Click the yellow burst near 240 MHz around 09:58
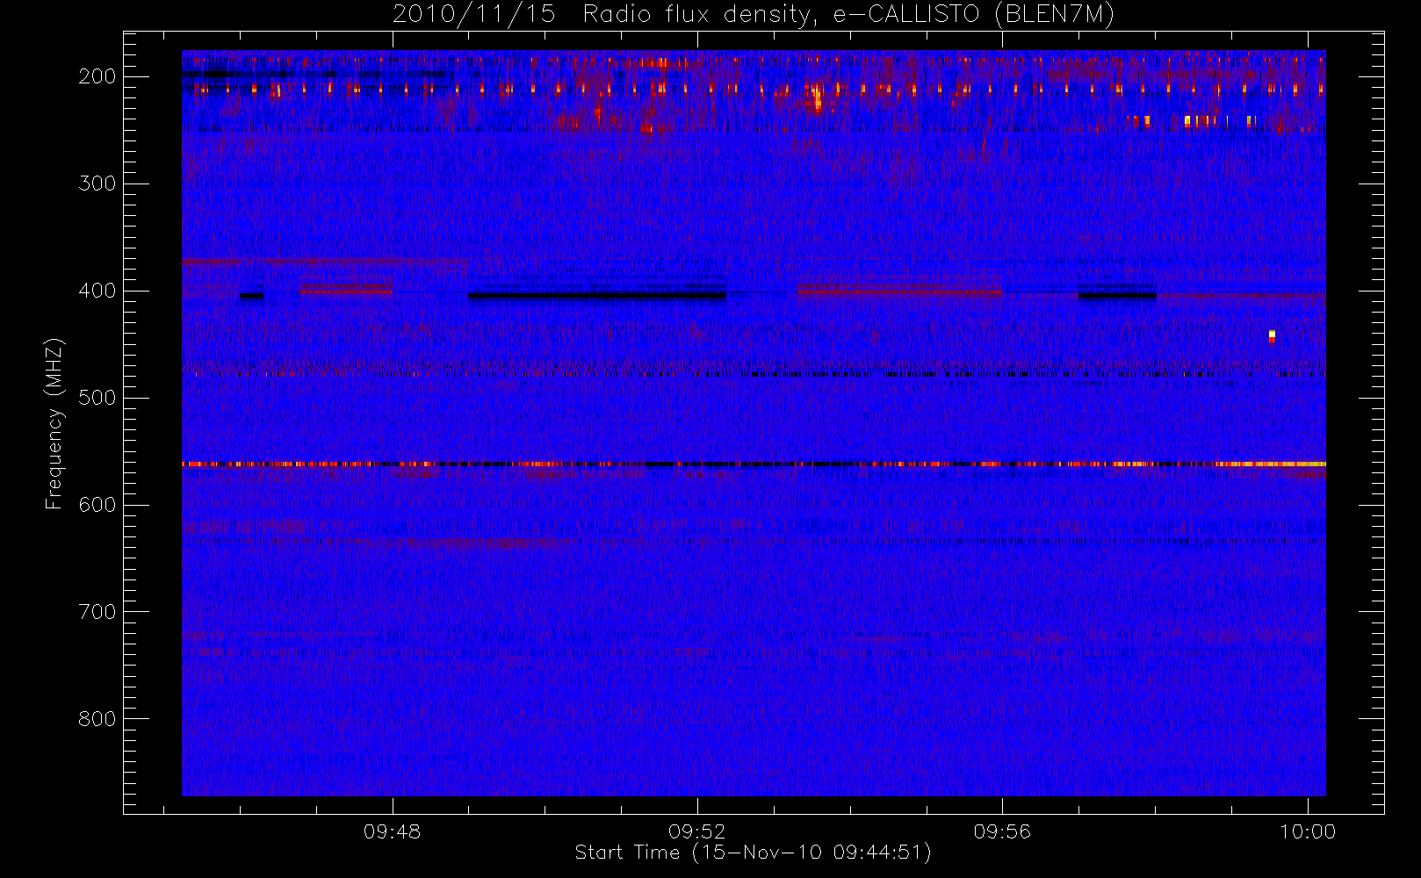 pyautogui.click(x=1187, y=121)
